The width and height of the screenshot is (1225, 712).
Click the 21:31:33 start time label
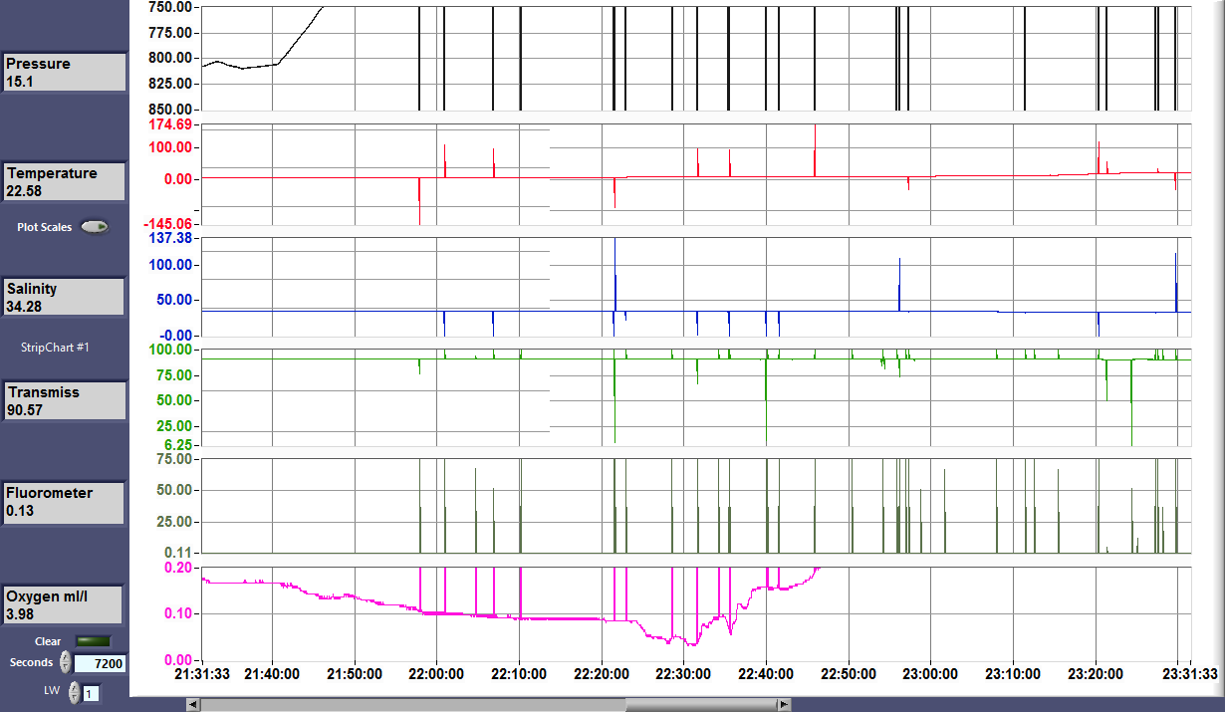pos(202,674)
